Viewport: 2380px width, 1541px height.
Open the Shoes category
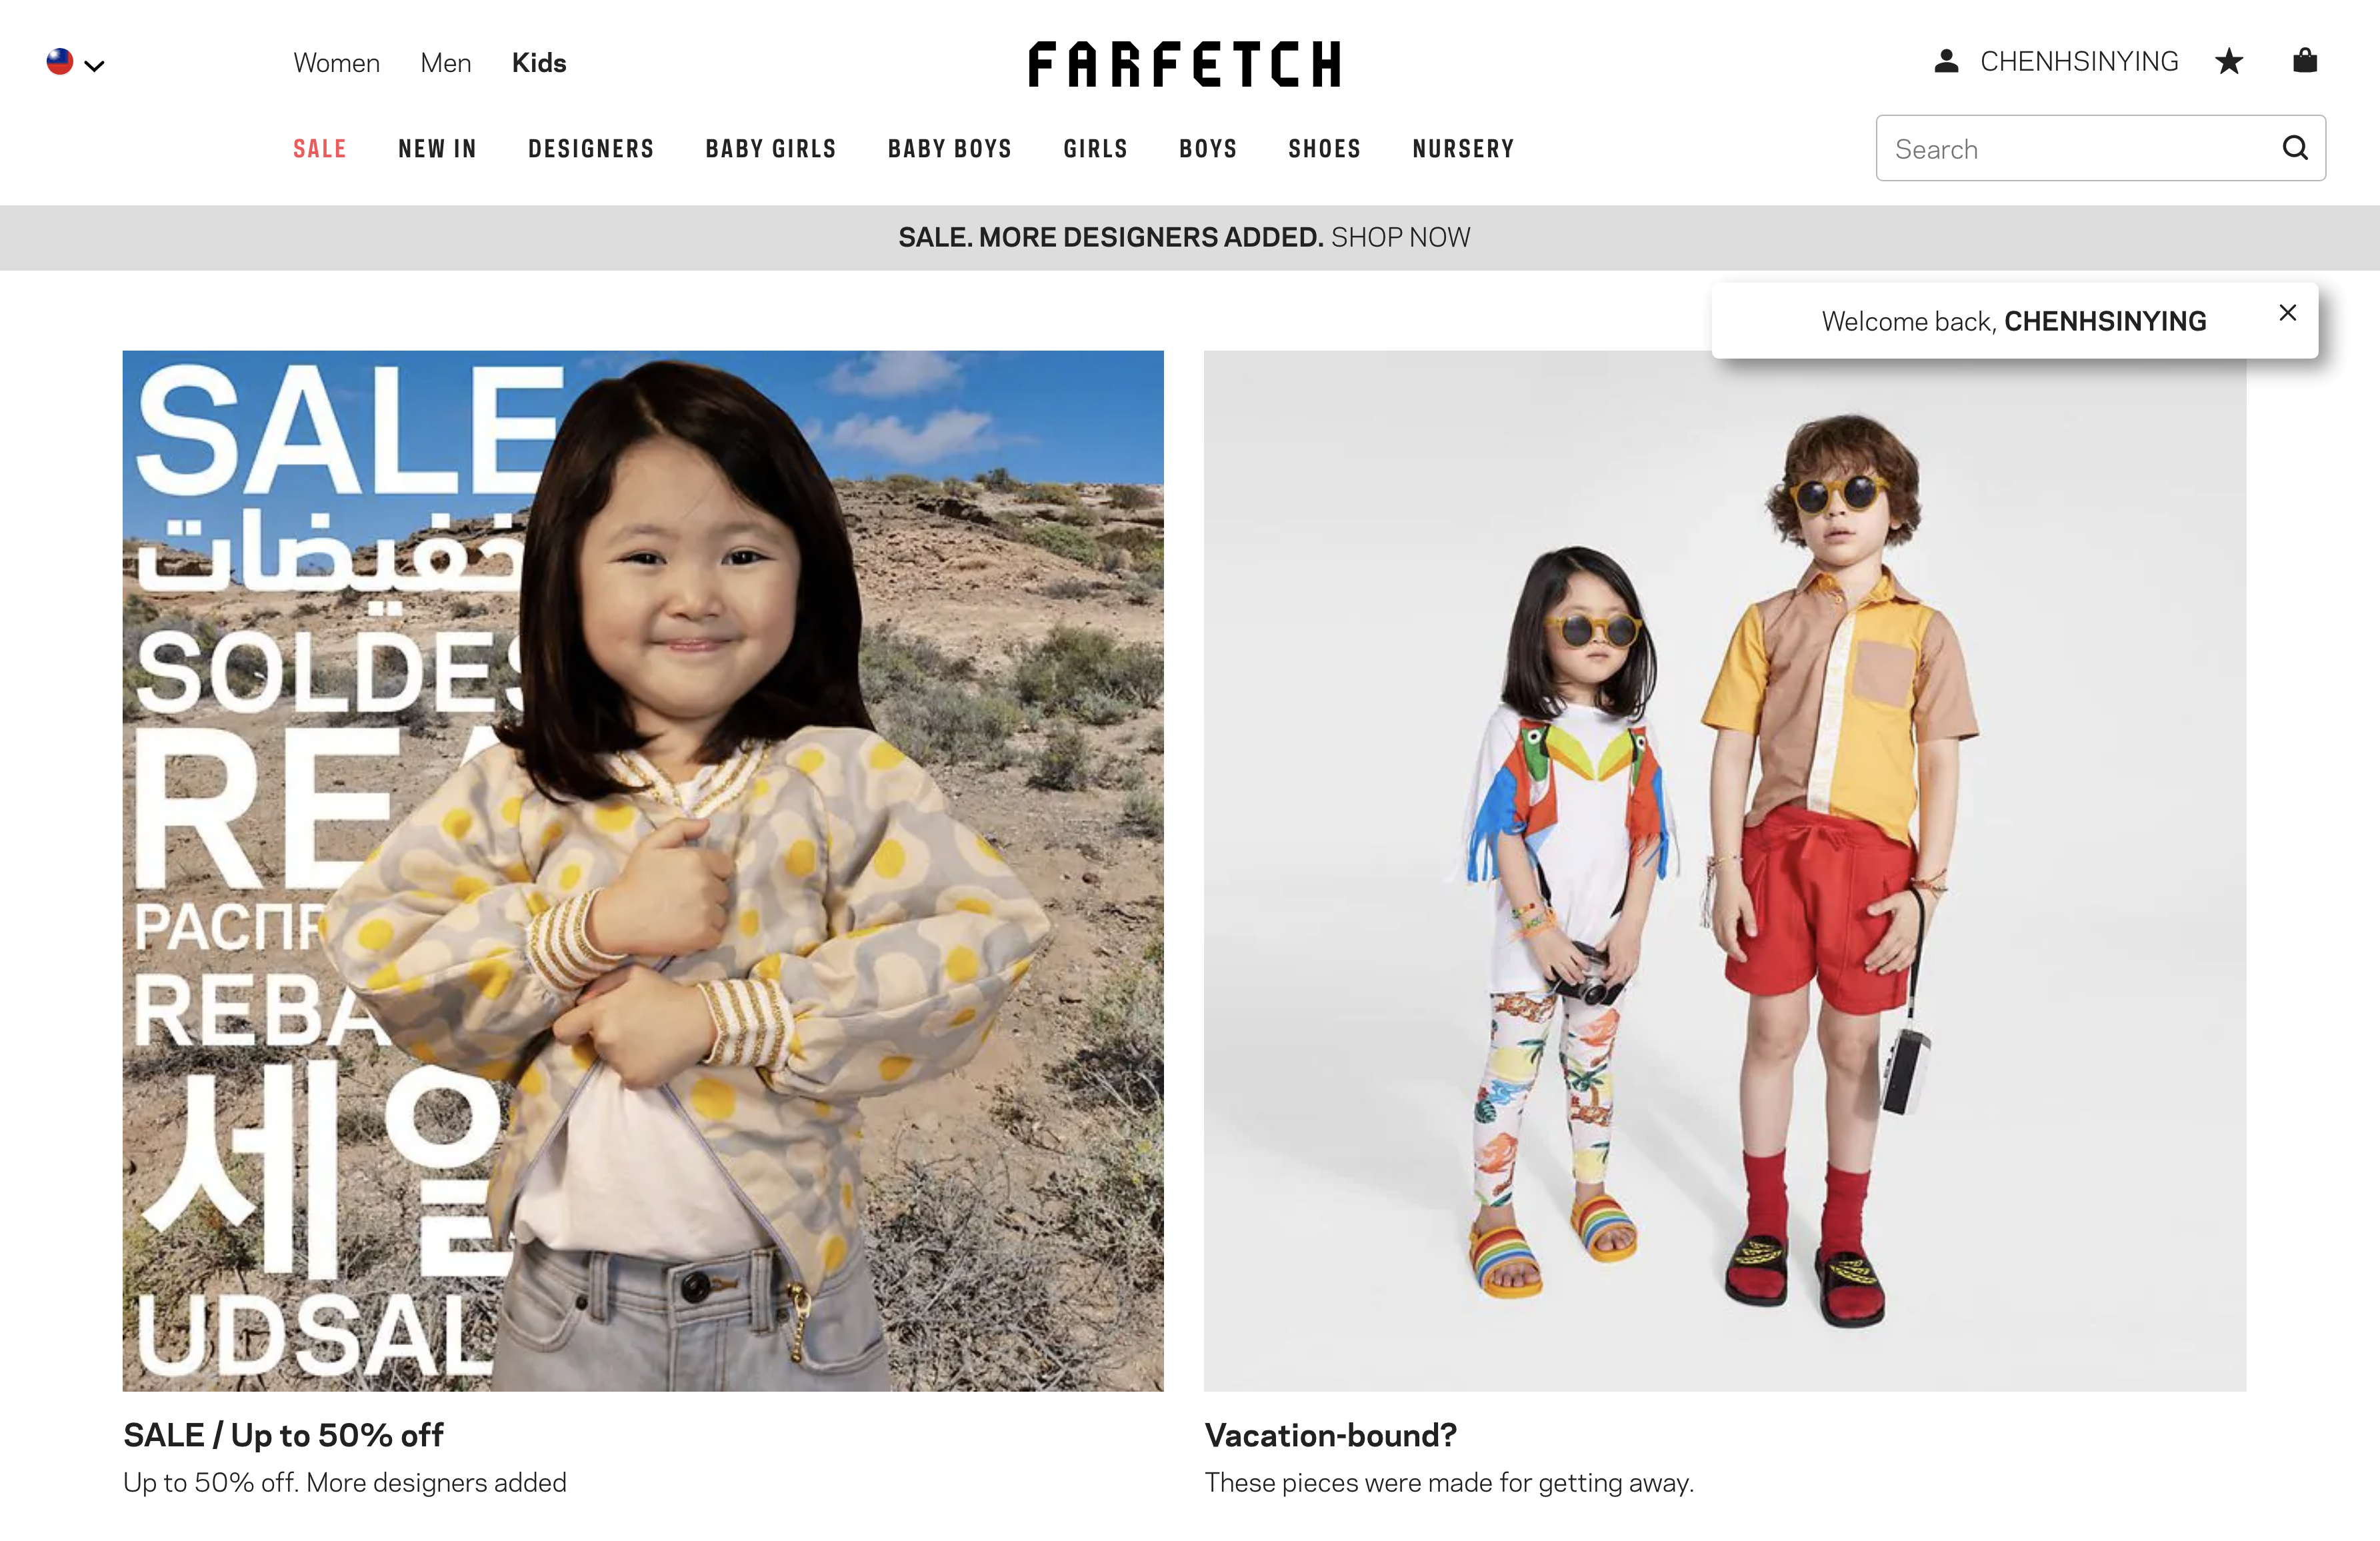point(1324,149)
